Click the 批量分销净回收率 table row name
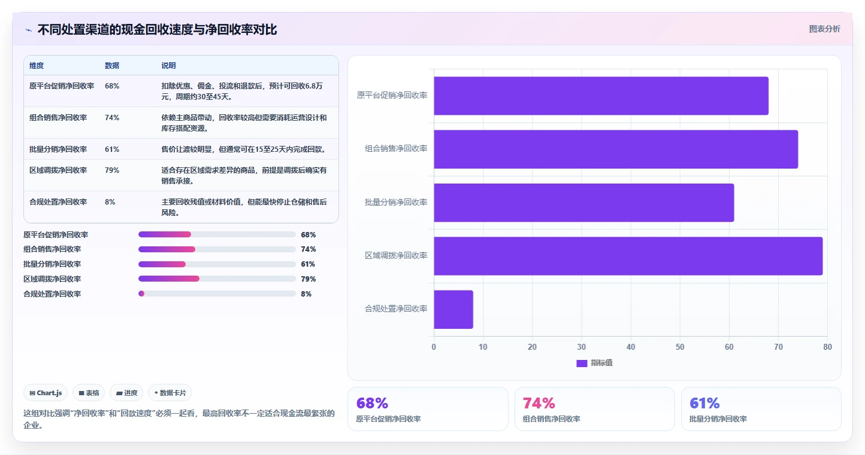The width and height of the screenshot is (865, 455). click(x=58, y=149)
